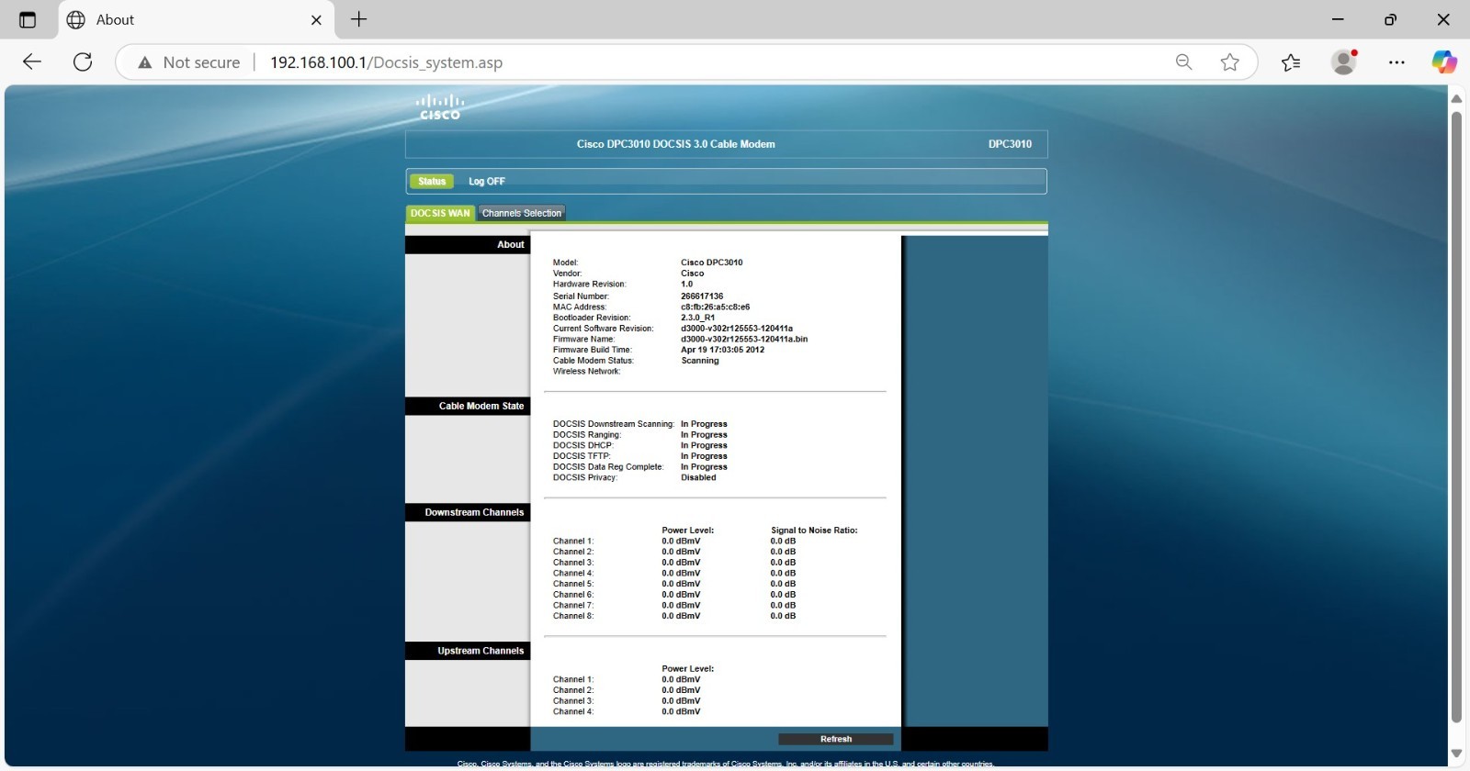Click the serial number 266617136

click(x=702, y=296)
